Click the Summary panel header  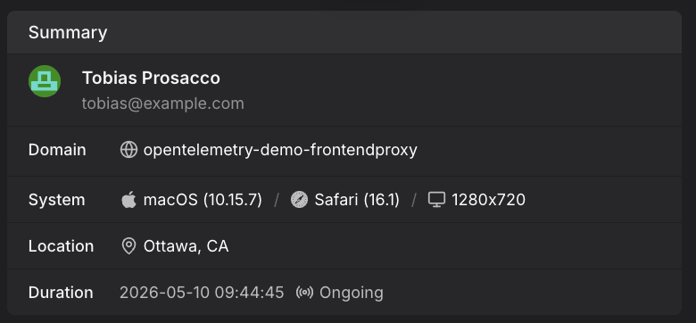[x=344, y=32]
